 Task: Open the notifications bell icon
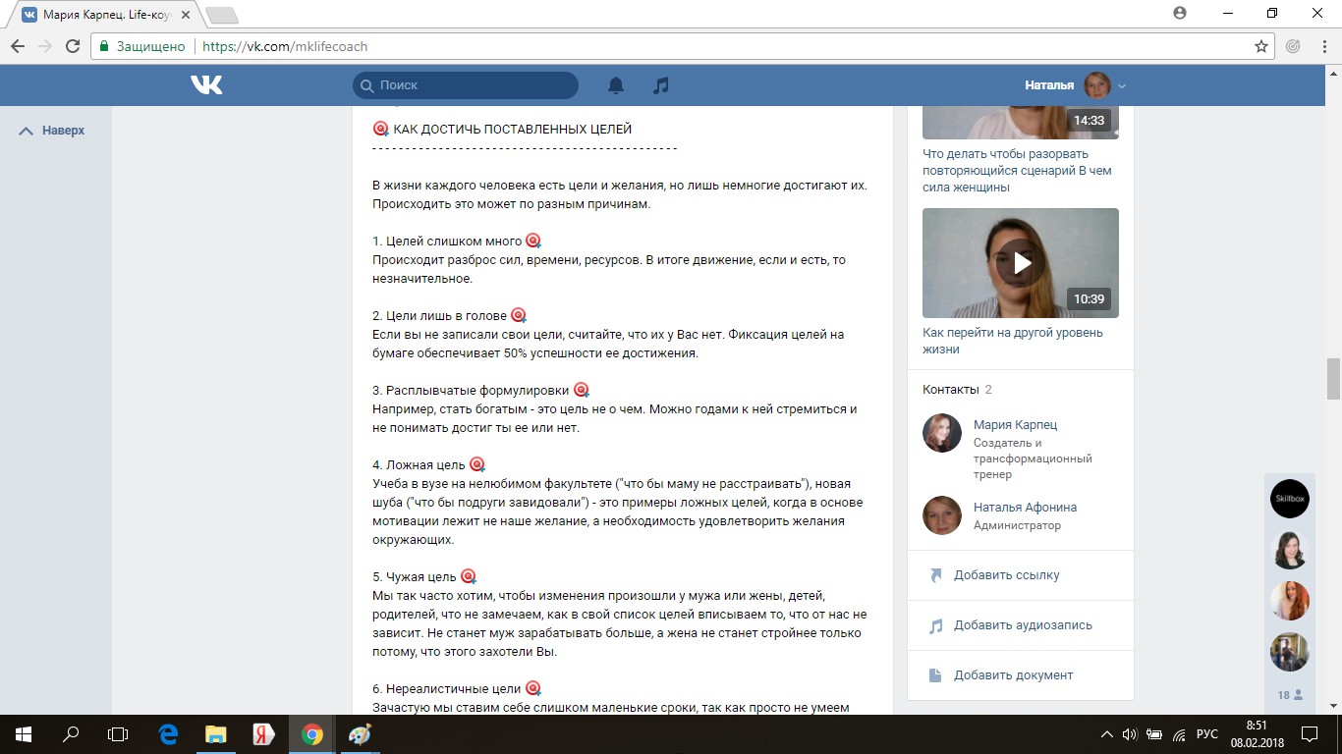tap(616, 85)
